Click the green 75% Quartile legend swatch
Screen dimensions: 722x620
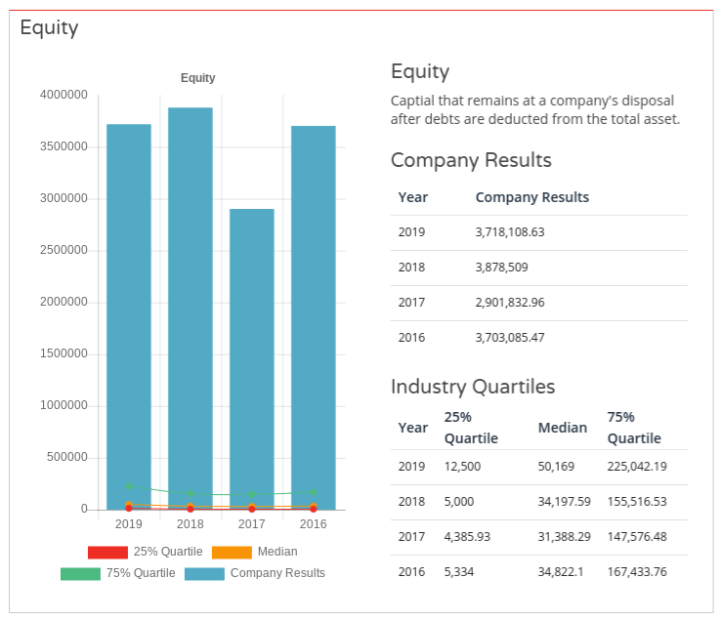pos(80,573)
